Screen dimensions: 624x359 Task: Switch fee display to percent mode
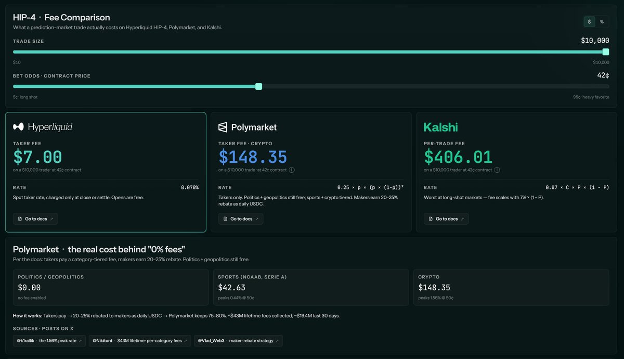coord(602,21)
